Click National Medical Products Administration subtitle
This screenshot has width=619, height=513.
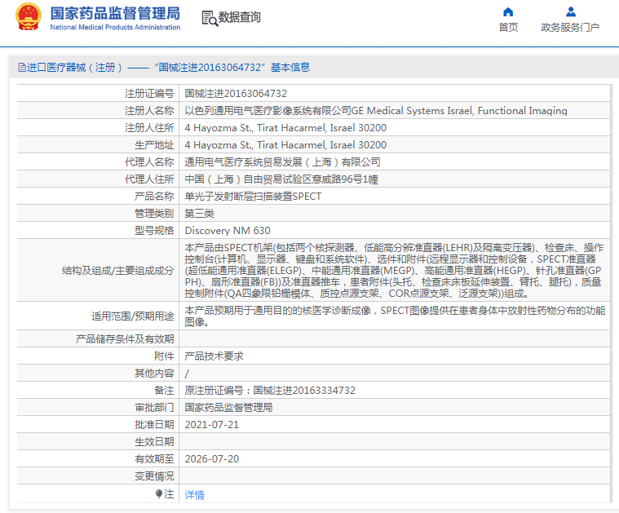[x=115, y=27]
